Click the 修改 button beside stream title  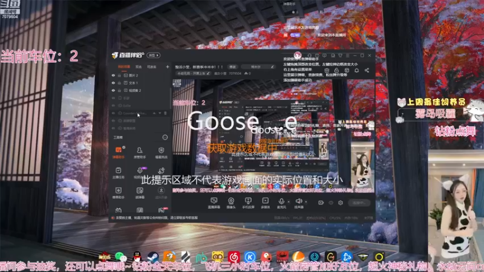(x=233, y=66)
